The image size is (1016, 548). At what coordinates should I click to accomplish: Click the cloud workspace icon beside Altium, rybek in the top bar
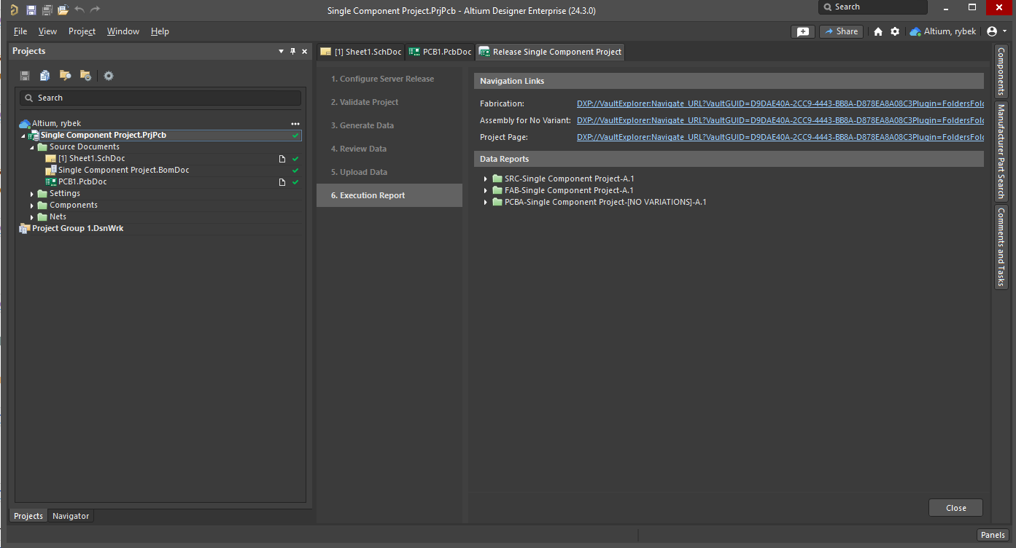[x=915, y=31]
